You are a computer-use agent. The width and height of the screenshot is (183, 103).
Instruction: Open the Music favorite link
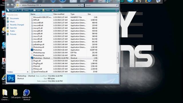tap(12, 22)
